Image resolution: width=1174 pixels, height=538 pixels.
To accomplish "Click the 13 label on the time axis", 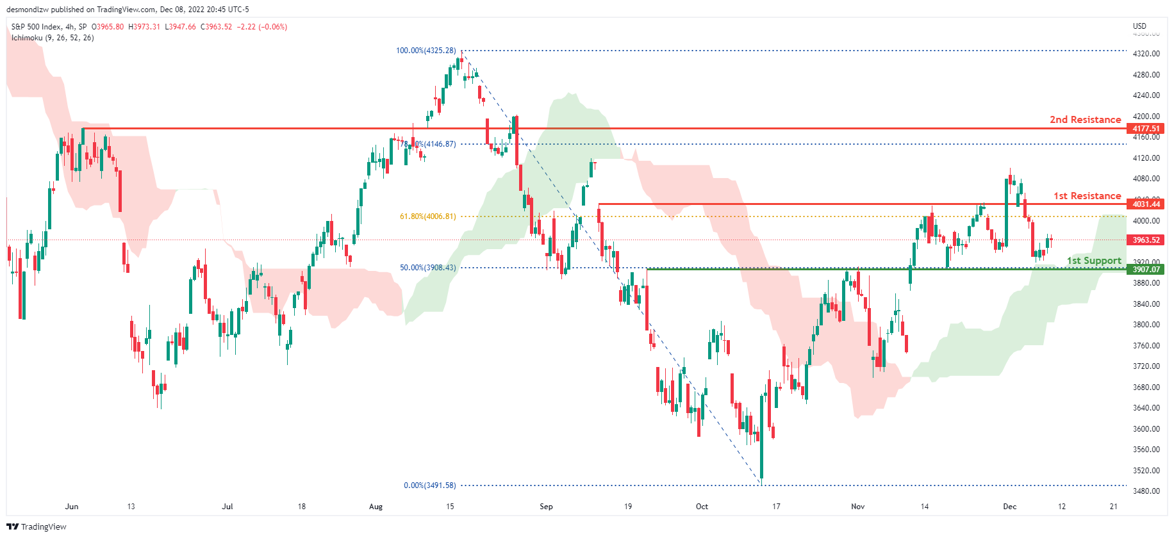I will (131, 507).
